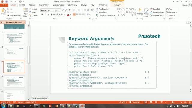Open the Align Text dropdown
The image size is (192, 108).
pyautogui.click(x=102, y=12)
